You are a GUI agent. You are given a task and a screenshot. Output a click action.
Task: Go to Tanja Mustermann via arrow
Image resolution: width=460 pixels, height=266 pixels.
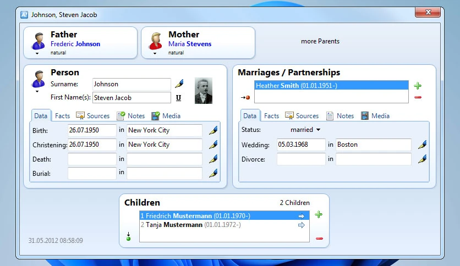point(302,225)
